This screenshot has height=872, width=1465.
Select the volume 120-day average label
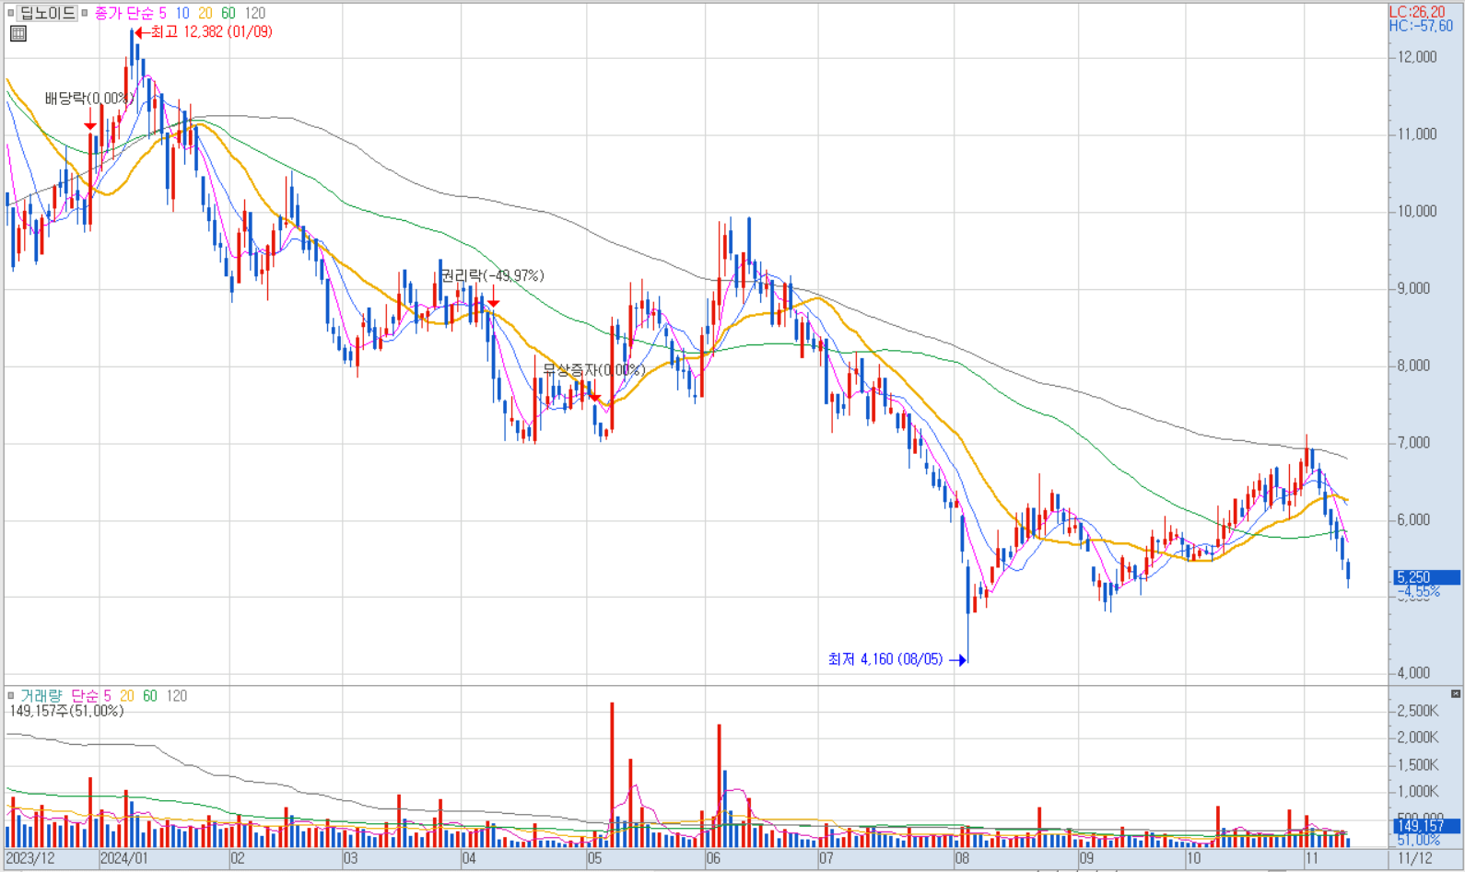click(x=177, y=696)
